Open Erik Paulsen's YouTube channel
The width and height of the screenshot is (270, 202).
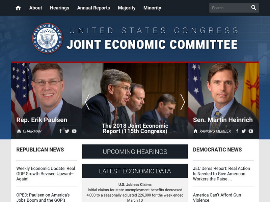click(x=74, y=131)
